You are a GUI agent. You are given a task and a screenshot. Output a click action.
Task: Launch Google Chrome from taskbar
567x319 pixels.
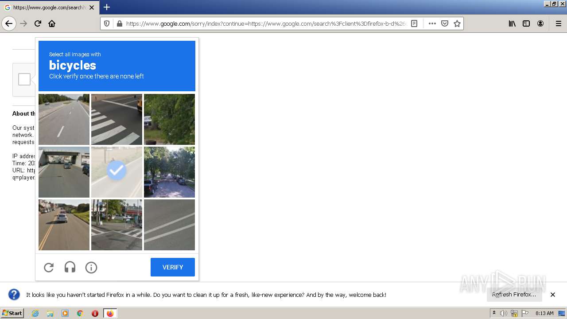tap(80, 313)
